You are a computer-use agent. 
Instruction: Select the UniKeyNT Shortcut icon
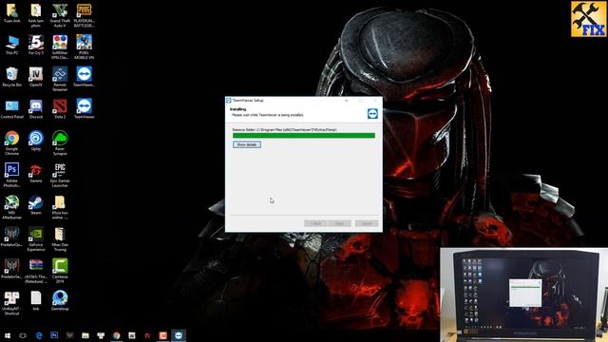[12, 303]
